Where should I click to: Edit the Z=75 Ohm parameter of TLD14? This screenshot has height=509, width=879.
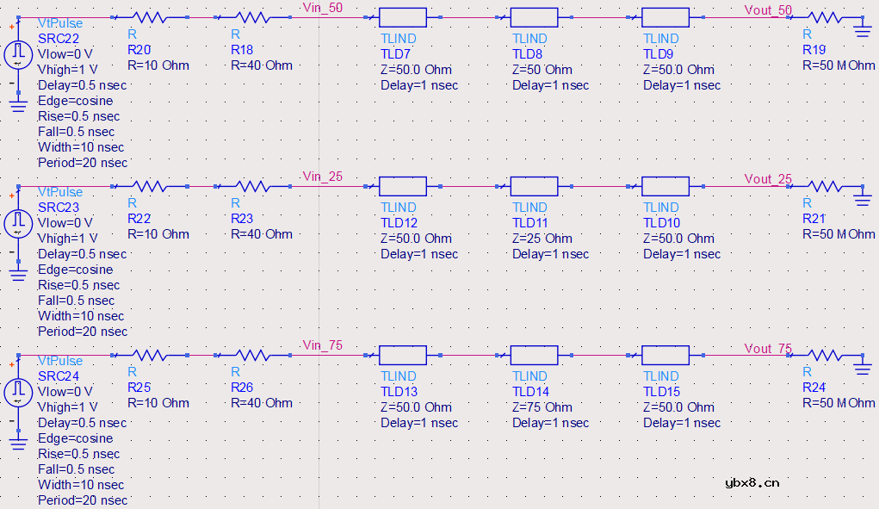pos(542,407)
